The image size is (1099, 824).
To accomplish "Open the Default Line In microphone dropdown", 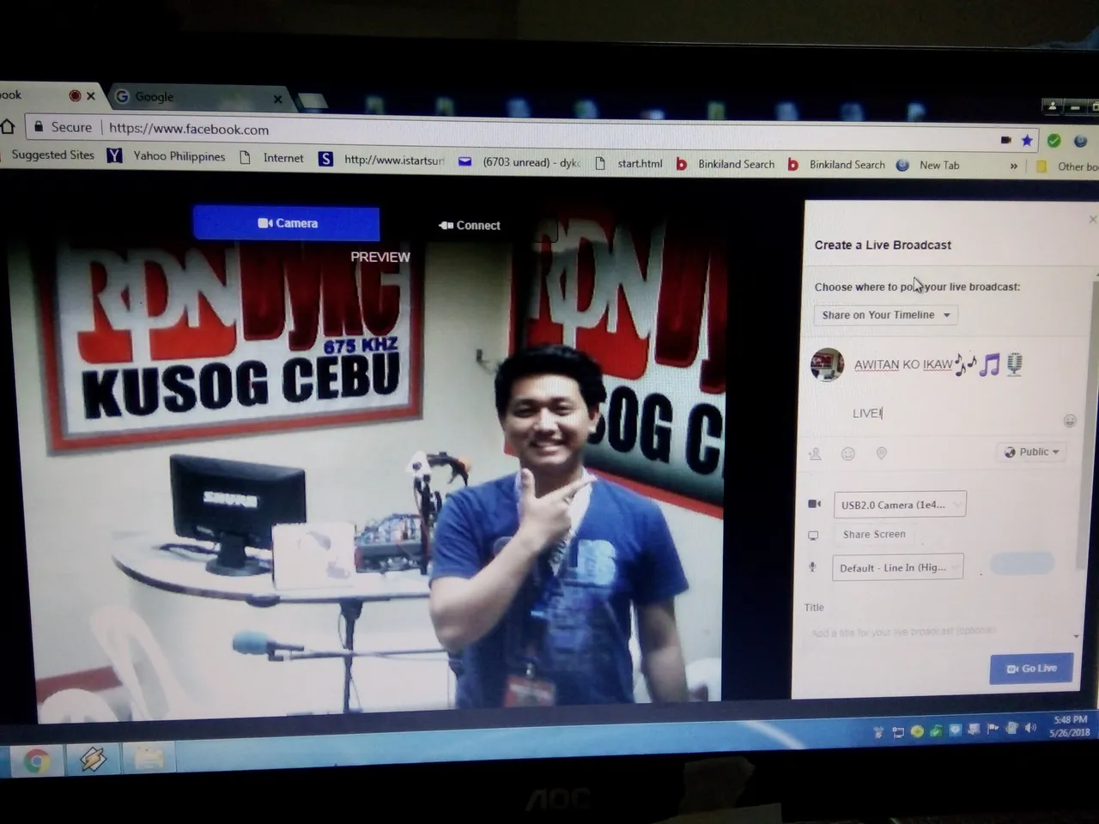I will point(898,567).
